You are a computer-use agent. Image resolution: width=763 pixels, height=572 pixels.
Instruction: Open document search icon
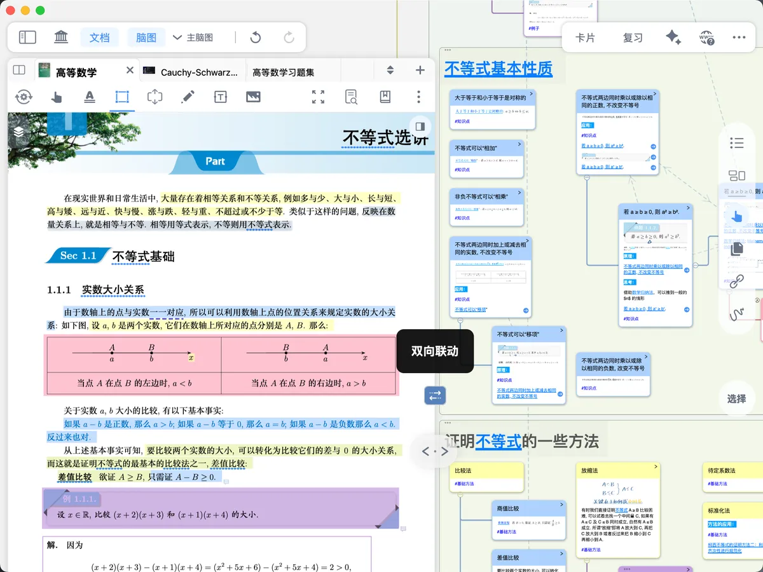click(x=352, y=97)
